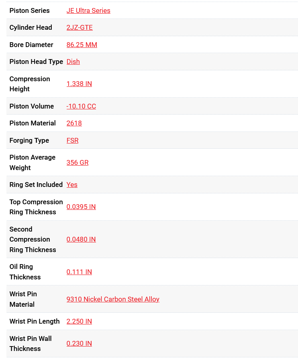Select the 86.25 MM bore diameter link
This screenshot has width=298, height=359.
point(82,45)
